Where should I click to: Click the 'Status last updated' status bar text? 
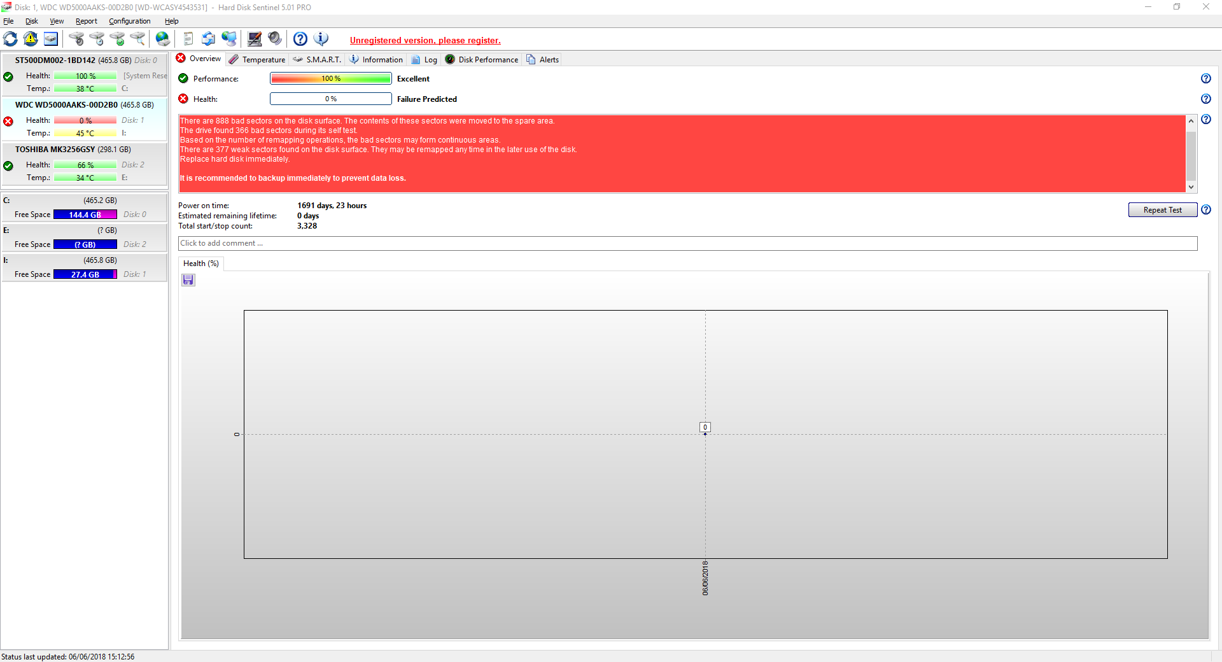(x=68, y=657)
